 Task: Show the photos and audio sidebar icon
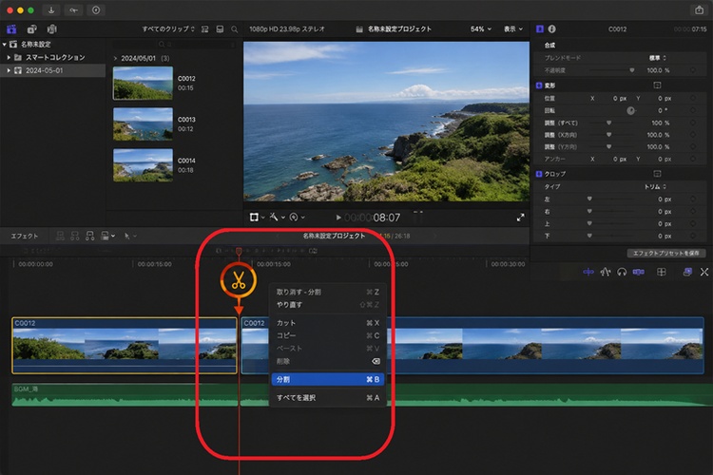(x=31, y=29)
